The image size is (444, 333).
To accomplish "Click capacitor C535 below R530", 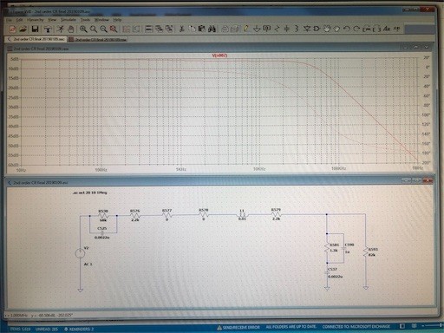I will tap(102, 232).
